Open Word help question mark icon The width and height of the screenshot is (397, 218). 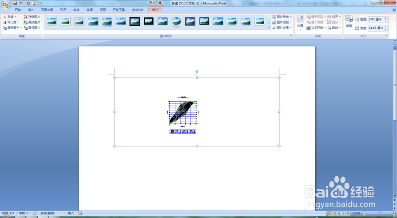[x=394, y=10]
